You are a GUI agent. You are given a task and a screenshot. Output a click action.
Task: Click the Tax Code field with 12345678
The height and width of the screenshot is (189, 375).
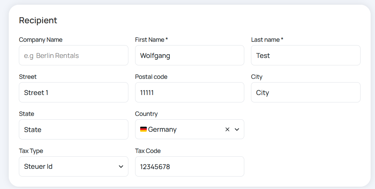[x=190, y=166]
